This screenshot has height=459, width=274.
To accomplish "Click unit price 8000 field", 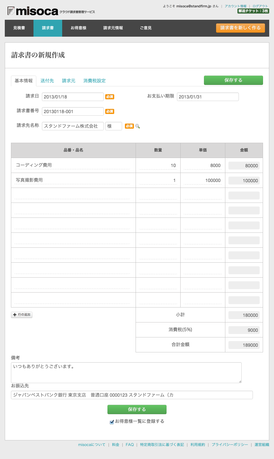I will [x=203, y=166].
